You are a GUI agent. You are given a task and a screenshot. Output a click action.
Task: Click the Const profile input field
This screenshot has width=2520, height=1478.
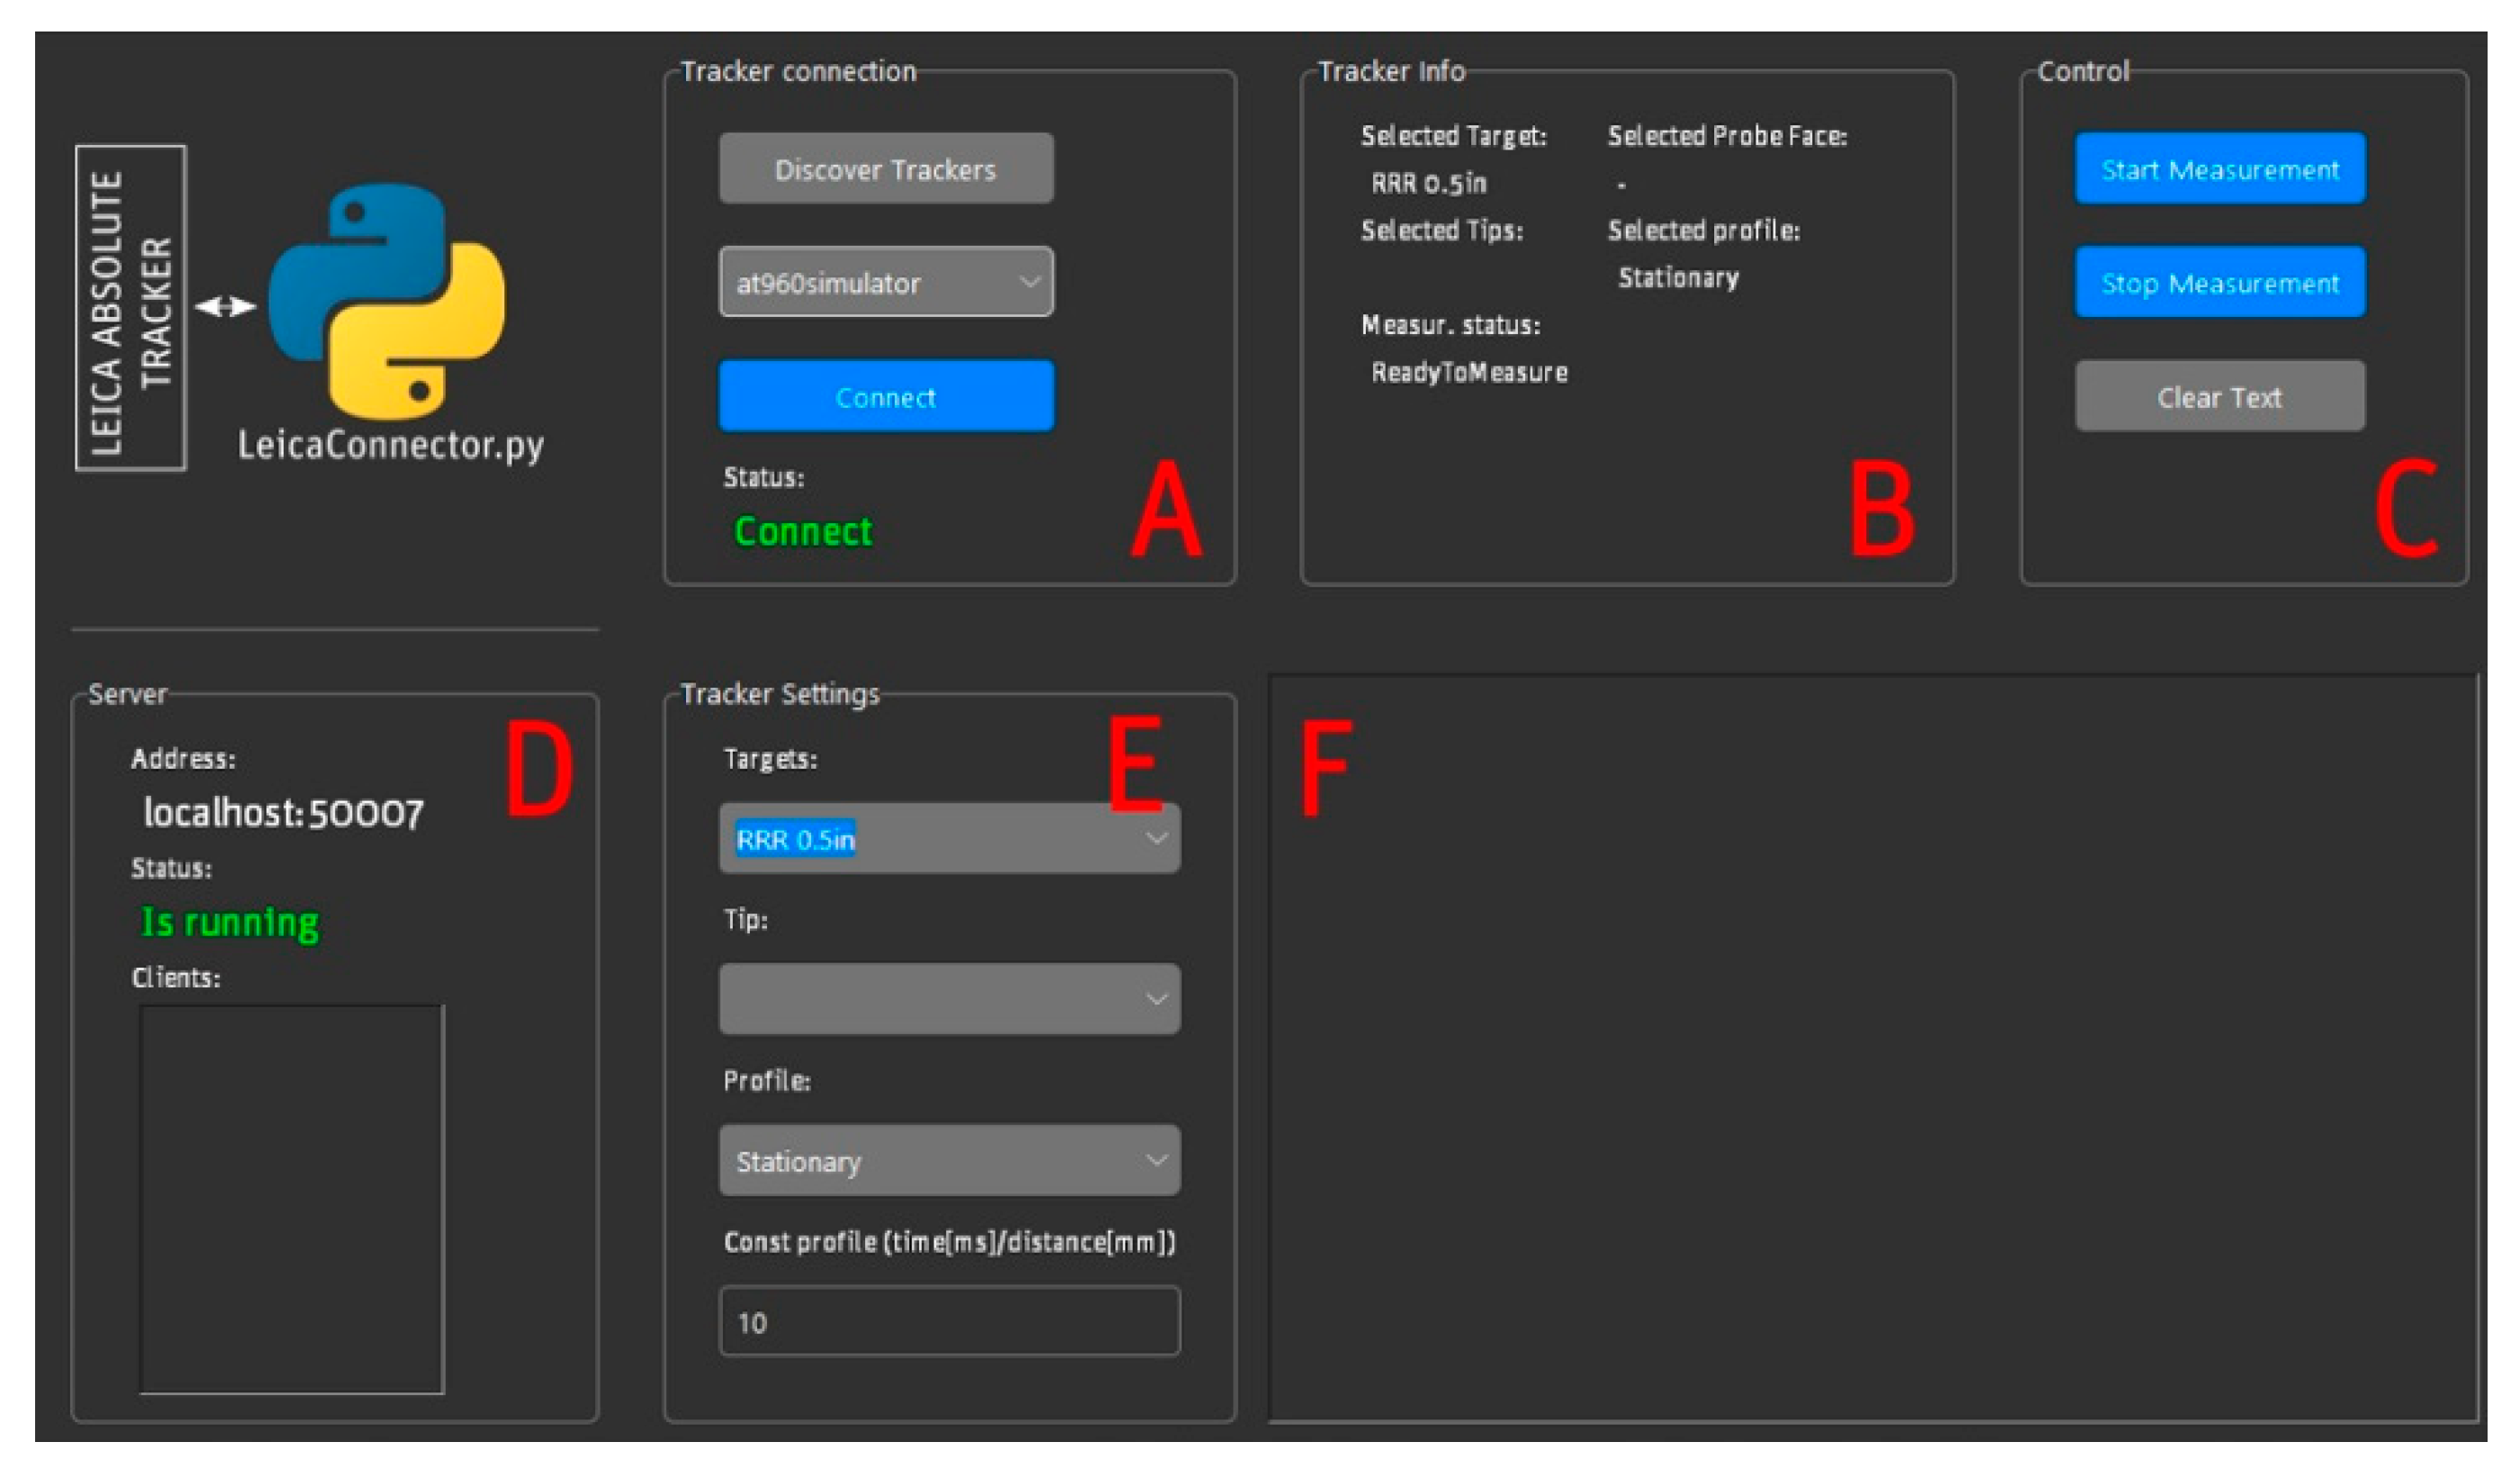point(948,1321)
